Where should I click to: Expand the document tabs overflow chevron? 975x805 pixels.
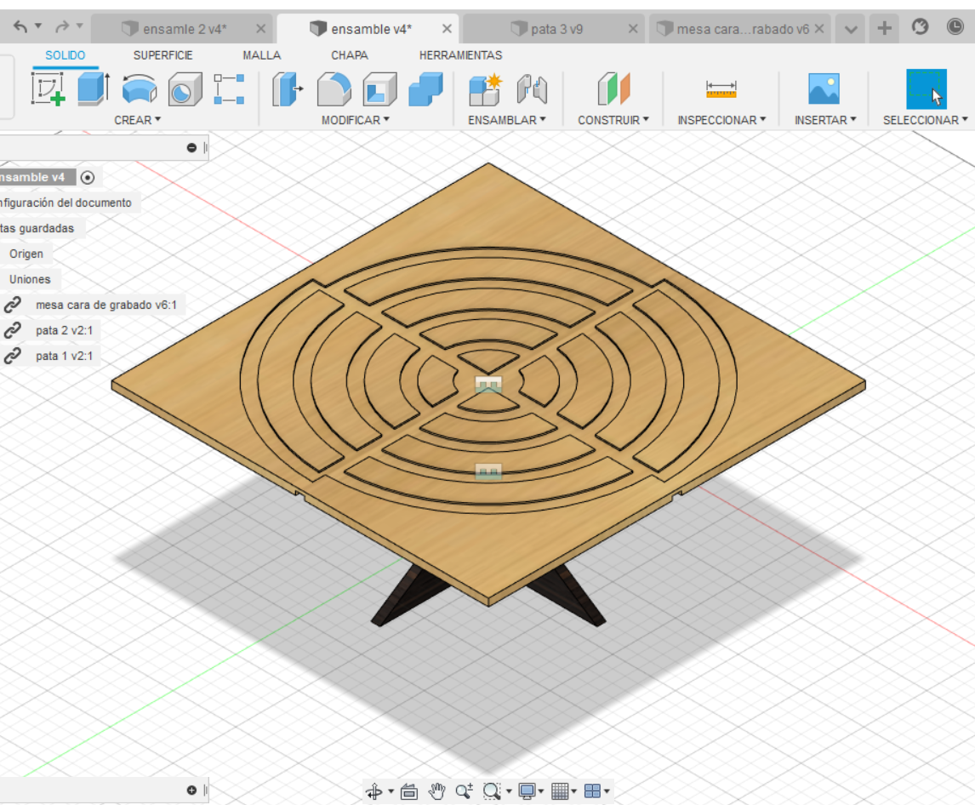(851, 29)
